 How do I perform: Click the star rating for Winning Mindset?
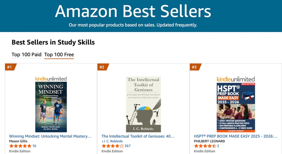pos(20,146)
